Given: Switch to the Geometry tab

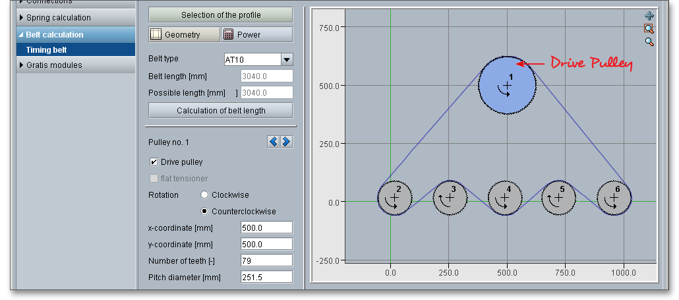Looking at the screenshot, I should tap(184, 34).
